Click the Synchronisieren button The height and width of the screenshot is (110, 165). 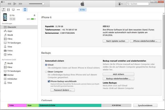click(x=145, y=105)
